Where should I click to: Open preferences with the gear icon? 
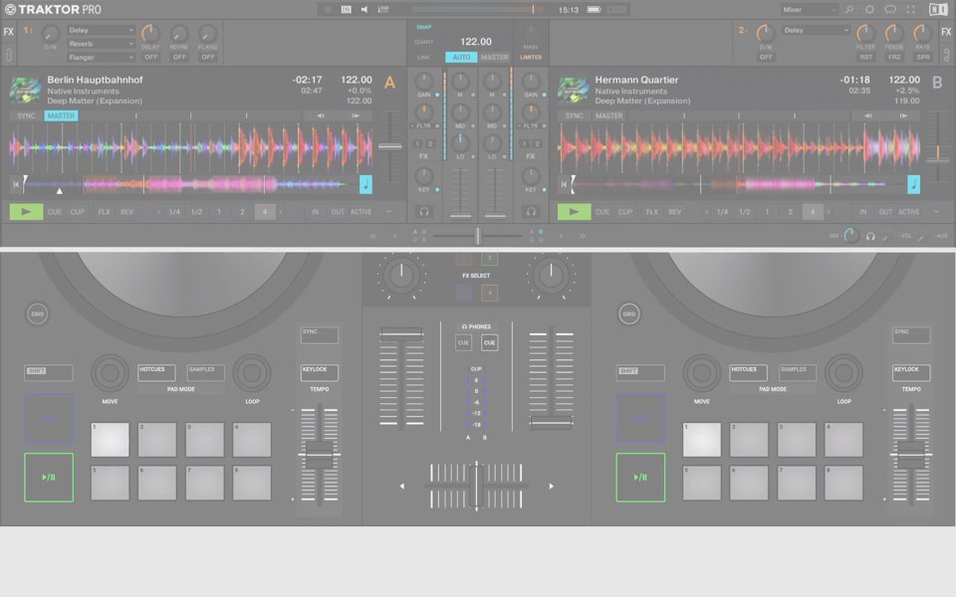pos(869,10)
